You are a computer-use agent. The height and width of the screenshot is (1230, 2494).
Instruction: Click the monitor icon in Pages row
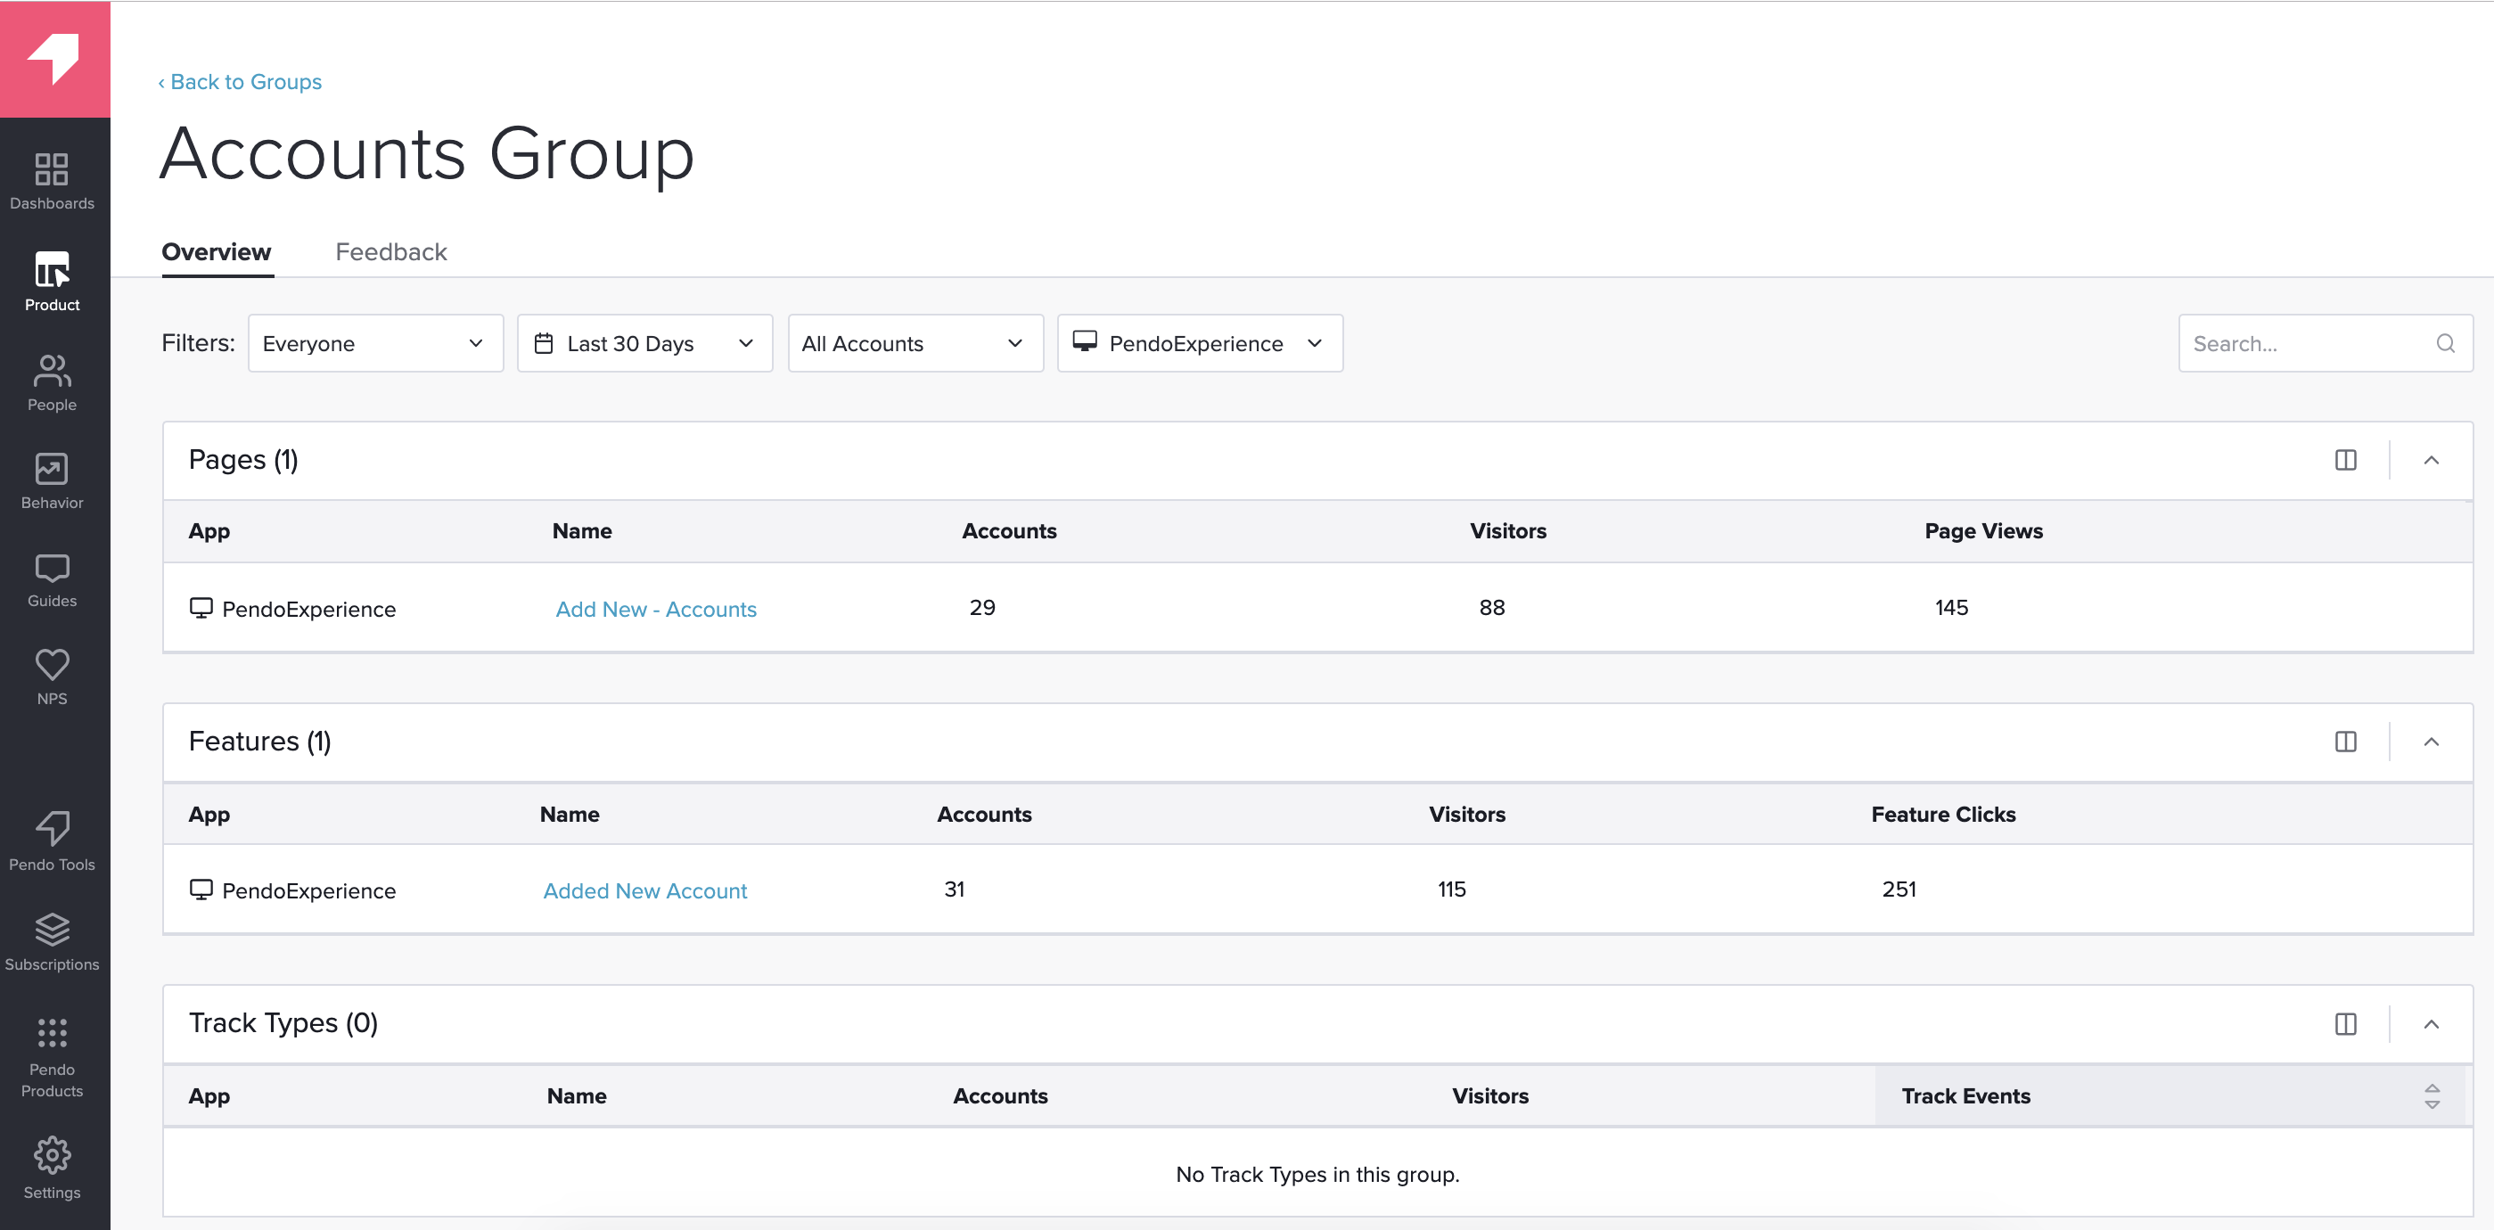pos(201,608)
